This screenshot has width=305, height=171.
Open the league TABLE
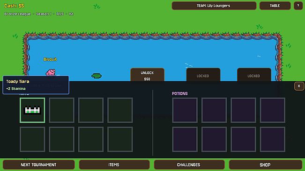coord(275,6)
